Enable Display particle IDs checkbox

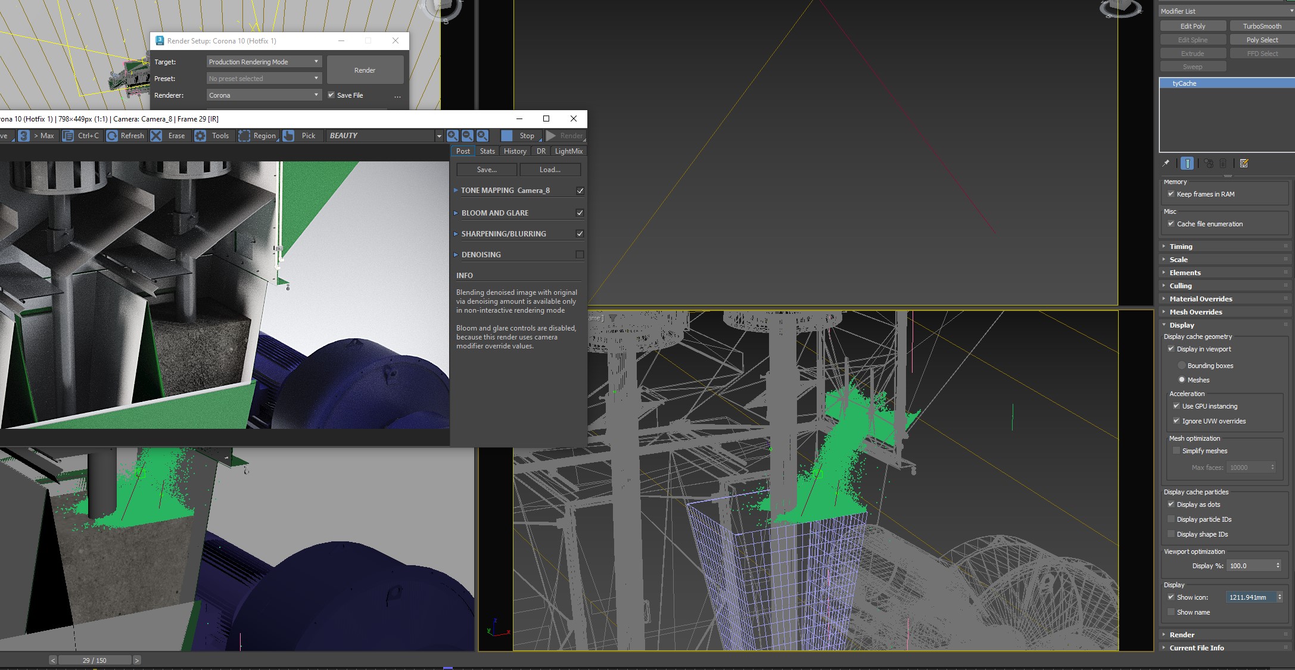[x=1171, y=519]
